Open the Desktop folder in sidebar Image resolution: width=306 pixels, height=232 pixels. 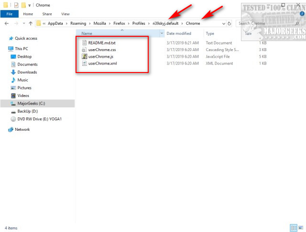click(x=24, y=56)
